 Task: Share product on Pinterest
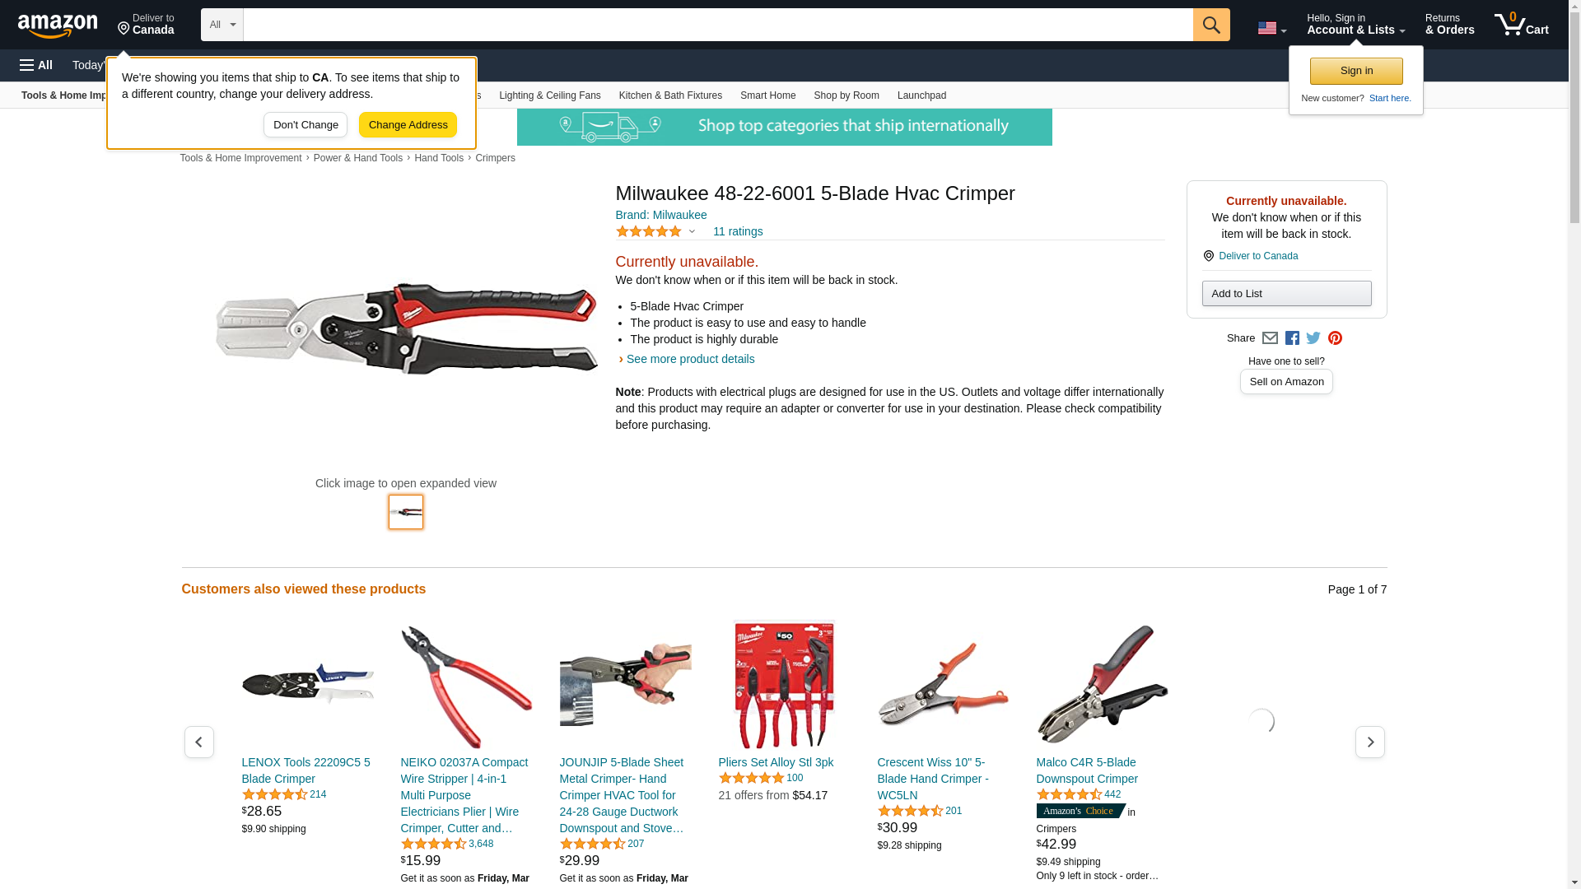click(1335, 338)
